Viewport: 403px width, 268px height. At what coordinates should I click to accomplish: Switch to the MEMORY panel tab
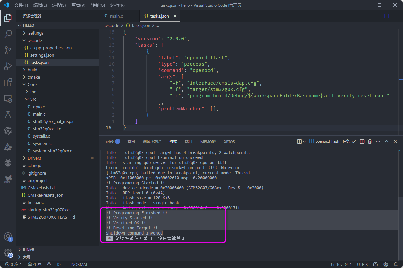(208, 142)
